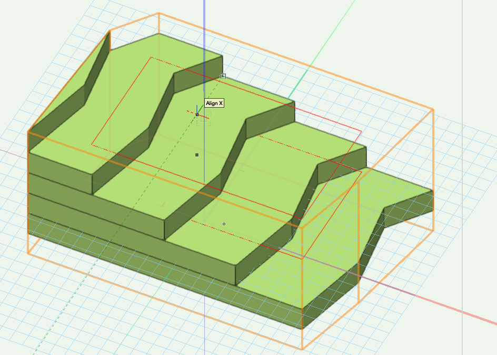Click the orange bounding box left-front top corner
The image size is (497, 355).
[28, 132]
